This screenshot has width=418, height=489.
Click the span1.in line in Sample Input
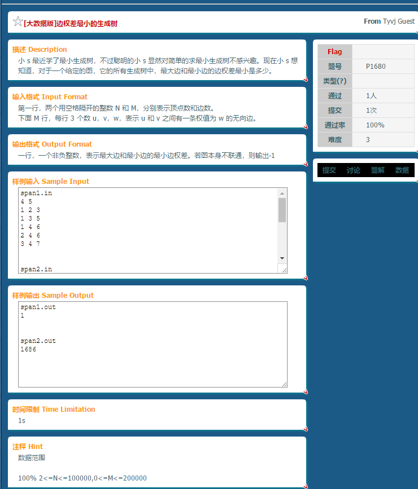coord(36,193)
